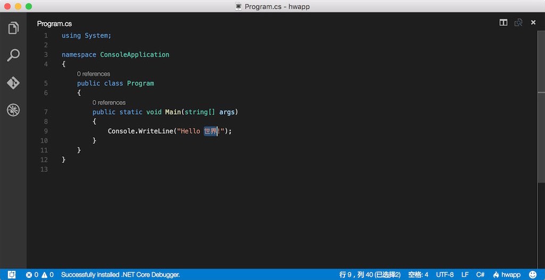
Task: Click 'Main' method name
Action: tap(173, 112)
